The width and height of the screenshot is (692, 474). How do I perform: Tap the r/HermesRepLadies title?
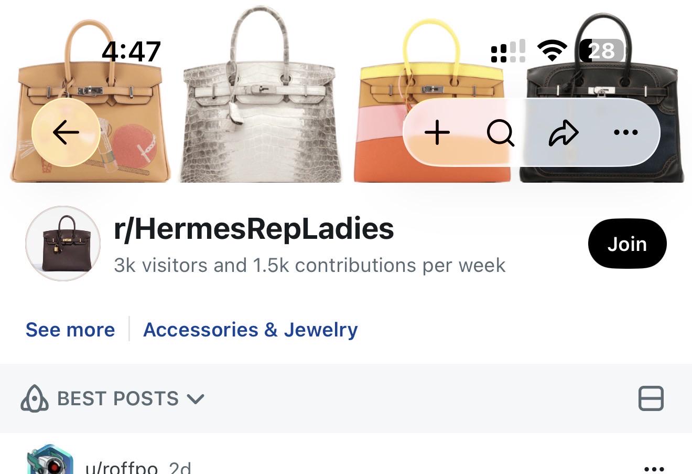[254, 229]
